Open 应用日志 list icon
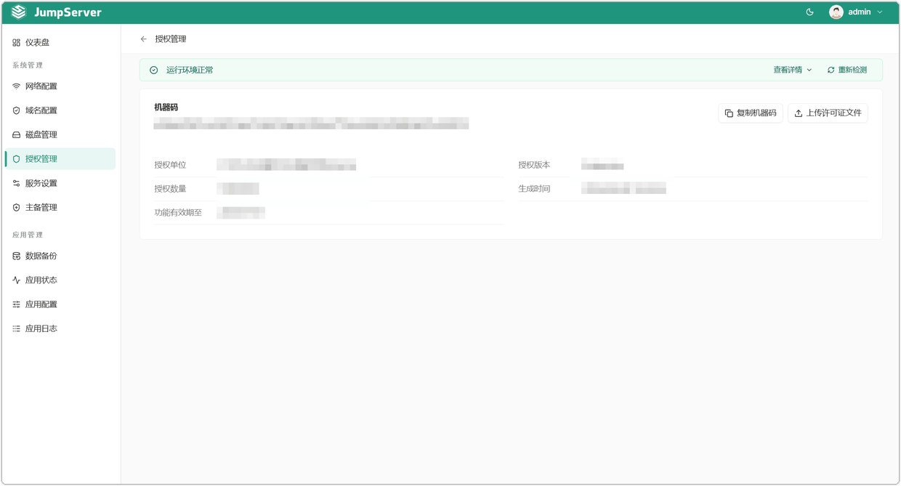The width and height of the screenshot is (901, 486). (16, 329)
